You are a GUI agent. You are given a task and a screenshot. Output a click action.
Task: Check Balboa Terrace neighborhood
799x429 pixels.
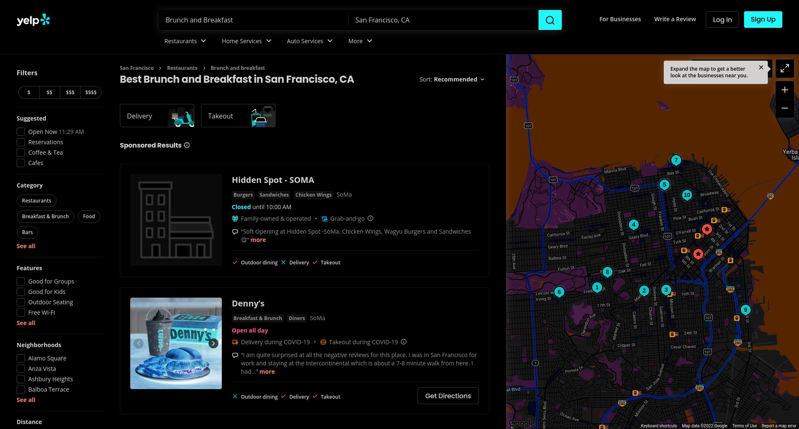21,390
